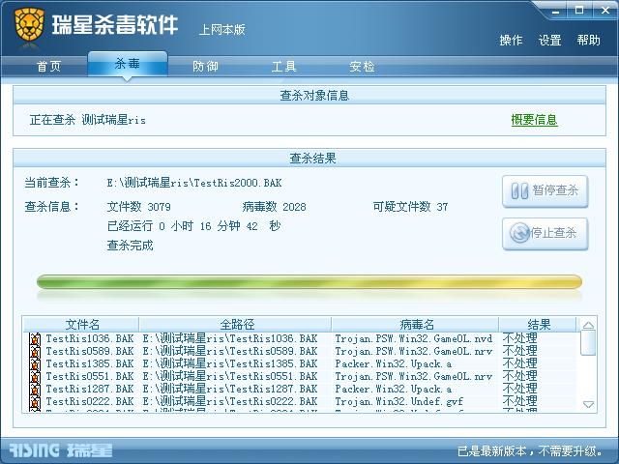Click path E:\测试瑞星ris\TestRis0222.BAK in list
The image size is (619, 464).
(x=230, y=402)
